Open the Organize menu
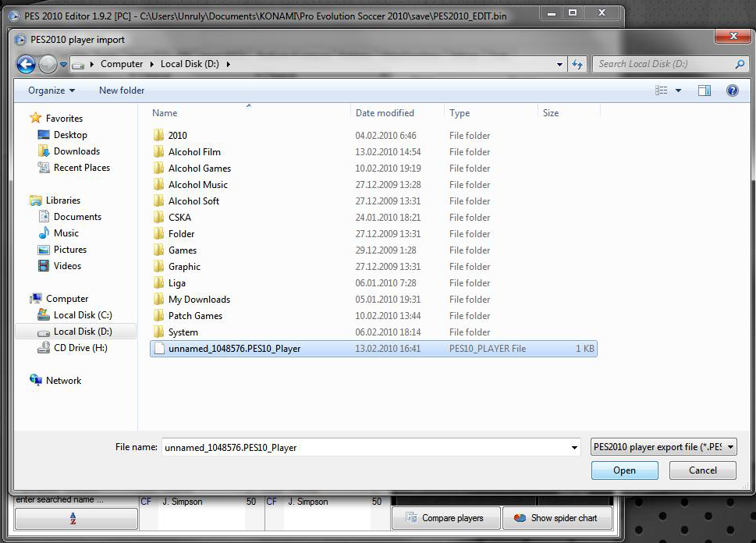756x543 pixels. (x=51, y=90)
